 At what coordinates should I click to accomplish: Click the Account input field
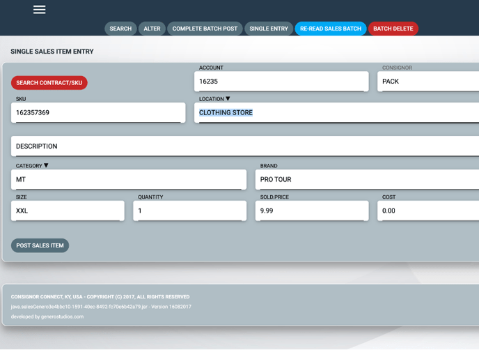281,82
